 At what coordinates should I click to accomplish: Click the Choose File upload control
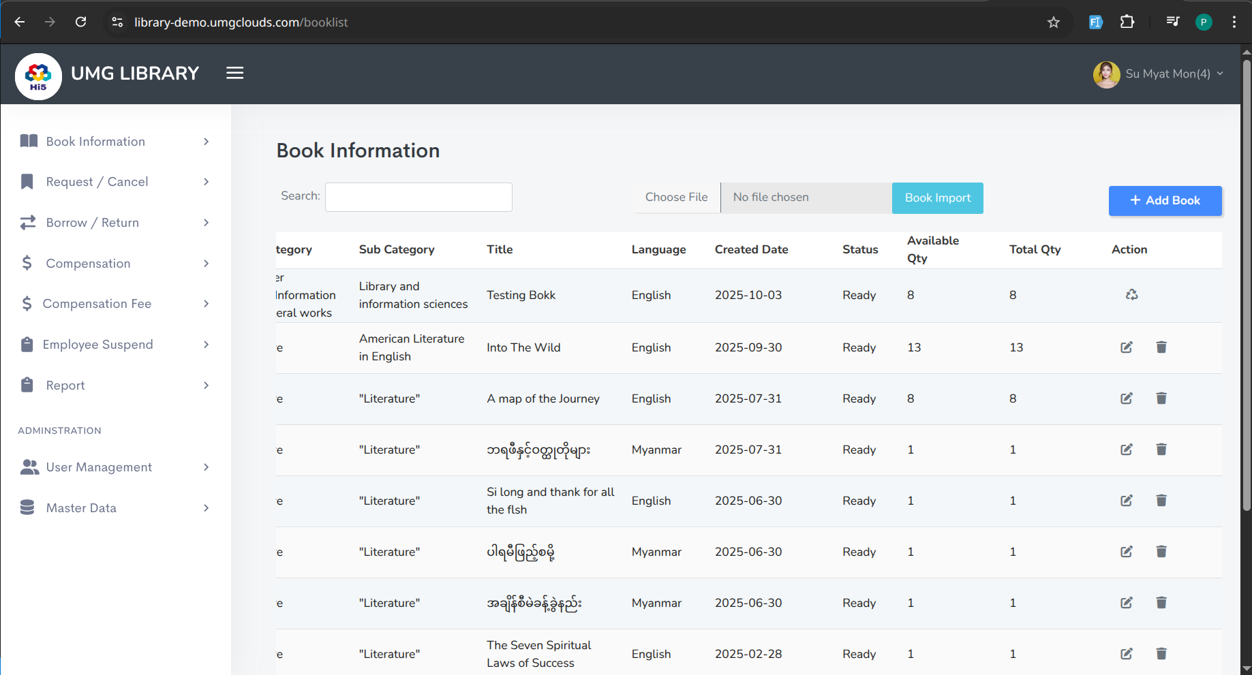coord(677,198)
